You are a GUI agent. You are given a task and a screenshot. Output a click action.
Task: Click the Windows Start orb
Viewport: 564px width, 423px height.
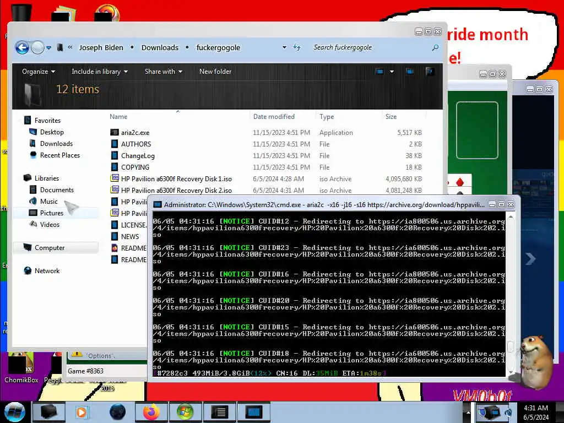[14, 412]
